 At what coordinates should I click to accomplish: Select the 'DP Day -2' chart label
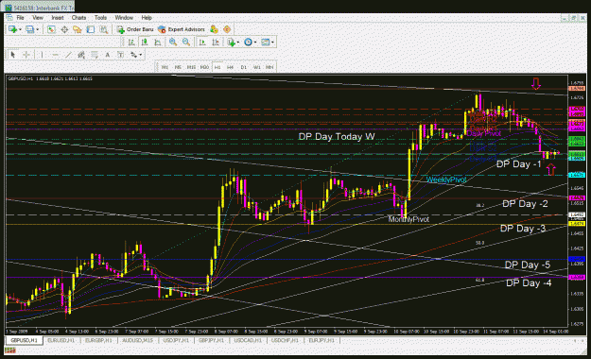click(x=525, y=204)
